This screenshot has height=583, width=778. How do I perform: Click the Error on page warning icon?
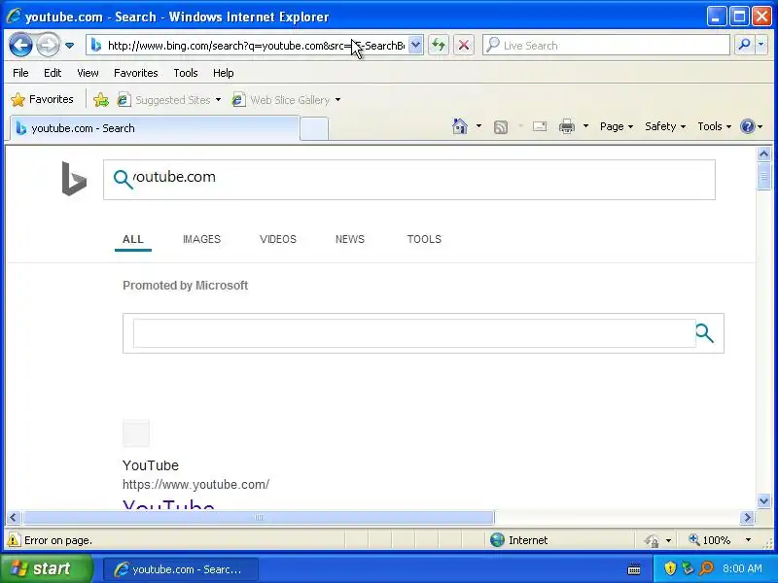(14, 540)
